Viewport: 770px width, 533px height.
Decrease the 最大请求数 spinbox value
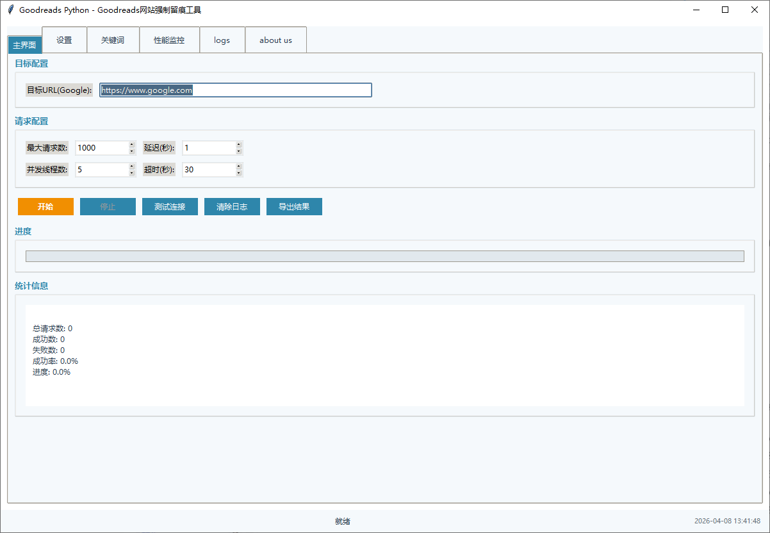click(x=132, y=151)
